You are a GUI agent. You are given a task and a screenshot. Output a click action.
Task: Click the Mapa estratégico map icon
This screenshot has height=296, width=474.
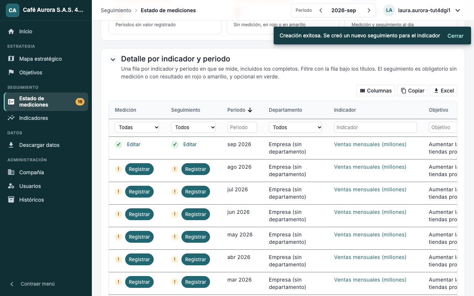pyautogui.click(x=11, y=59)
